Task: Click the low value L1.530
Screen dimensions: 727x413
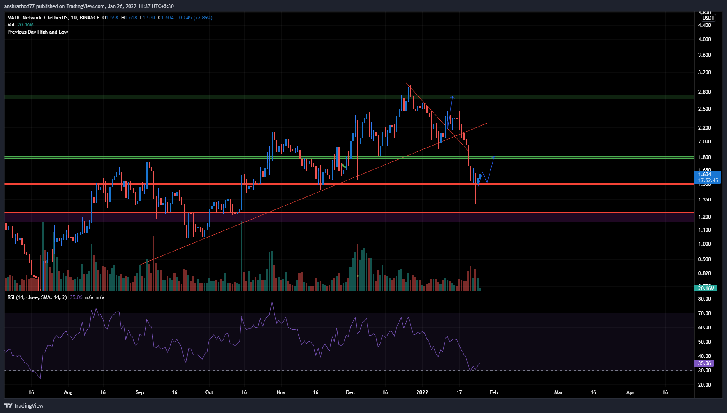Action: coord(148,18)
